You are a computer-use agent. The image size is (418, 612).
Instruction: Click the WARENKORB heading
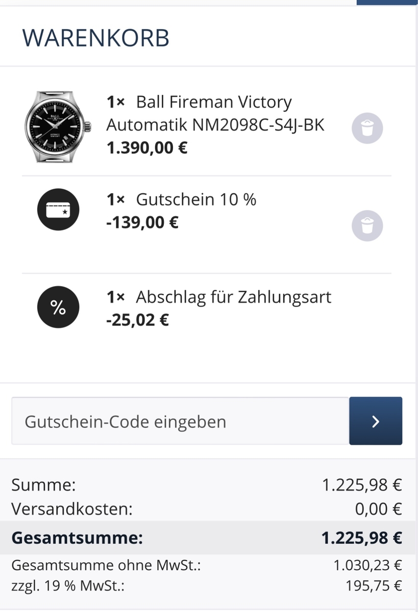[96, 39]
